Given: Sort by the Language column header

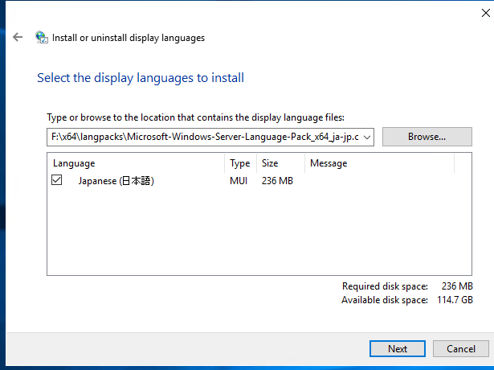Looking at the screenshot, I should click(136, 163).
